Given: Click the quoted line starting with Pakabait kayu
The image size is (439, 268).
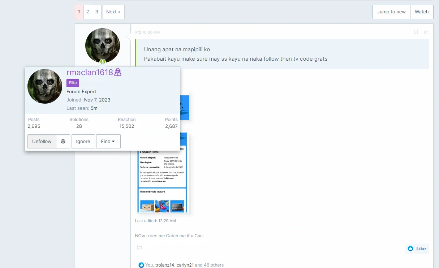Looking at the screenshot, I should coord(236,59).
